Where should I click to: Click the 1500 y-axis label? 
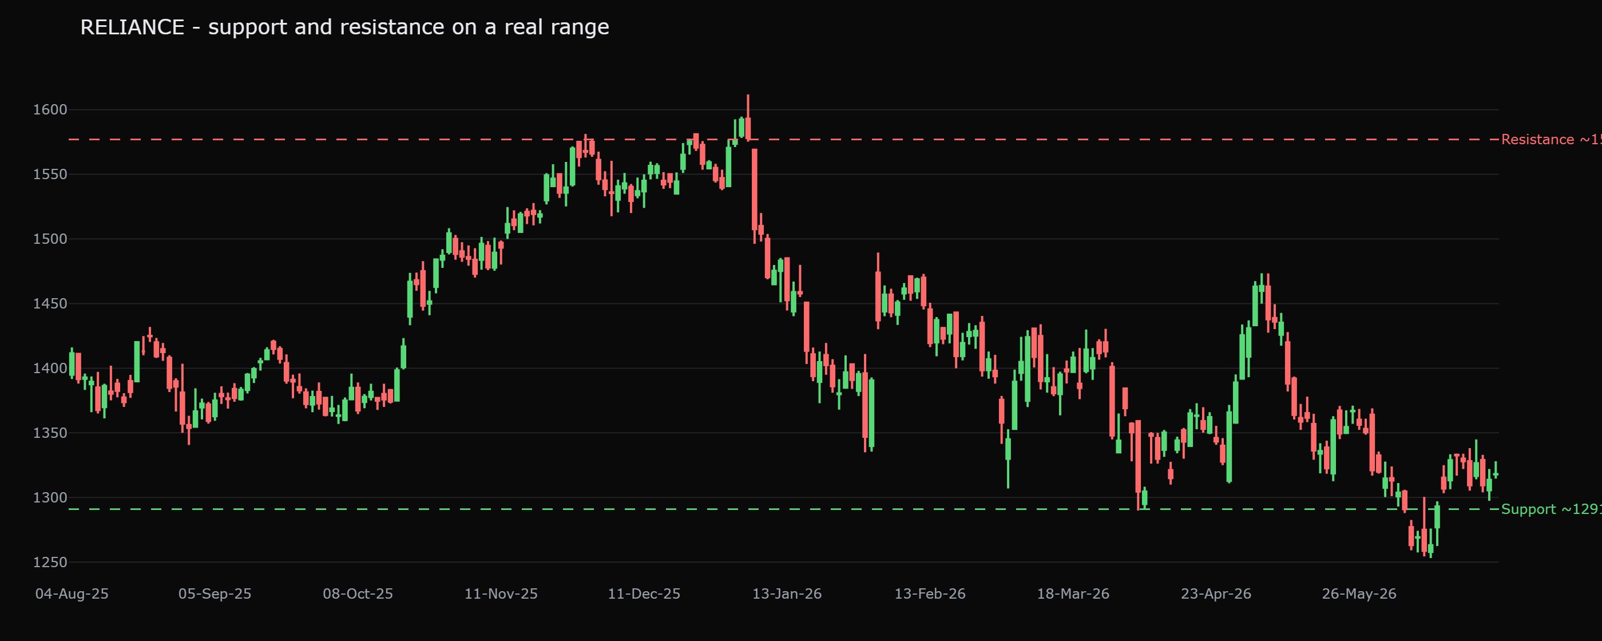(x=50, y=239)
